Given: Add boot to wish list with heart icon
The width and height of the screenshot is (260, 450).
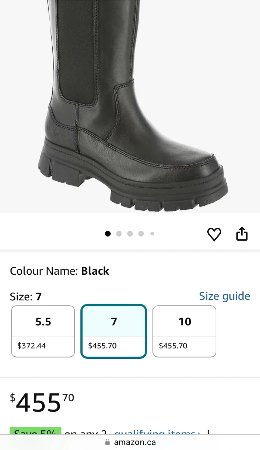Looking at the screenshot, I should point(214,234).
